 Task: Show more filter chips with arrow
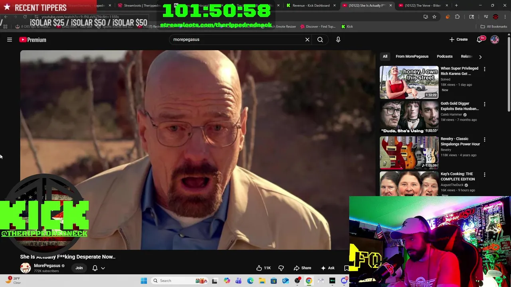click(480, 57)
